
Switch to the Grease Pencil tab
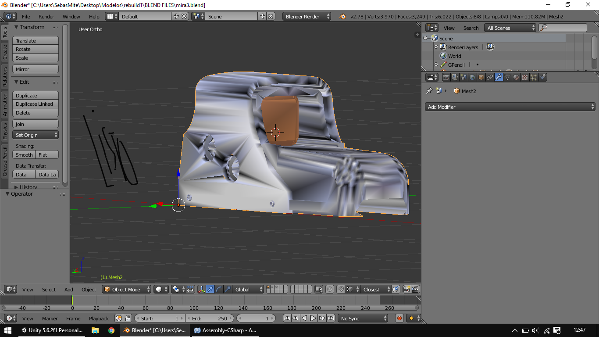[5, 161]
